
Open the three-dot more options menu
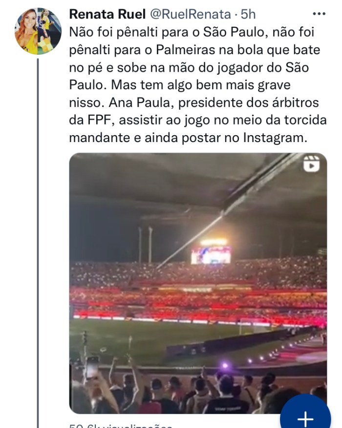(x=319, y=14)
